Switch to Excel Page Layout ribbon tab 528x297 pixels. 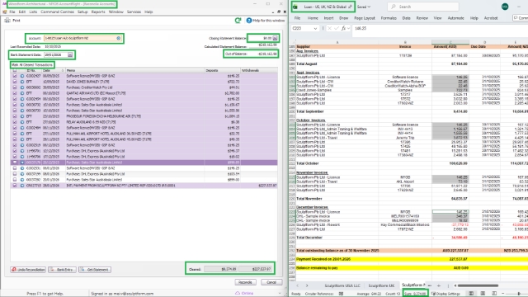click(x=365, y=18)
